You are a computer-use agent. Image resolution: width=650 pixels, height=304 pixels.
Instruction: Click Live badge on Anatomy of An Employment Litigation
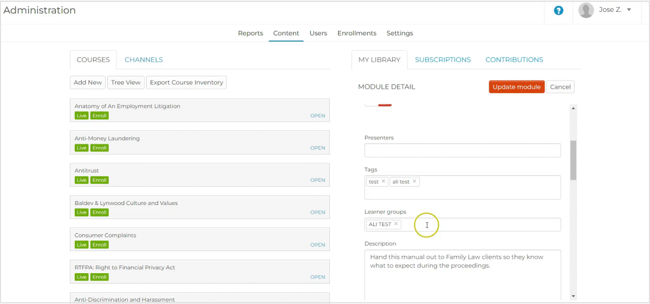coord(81,116)
